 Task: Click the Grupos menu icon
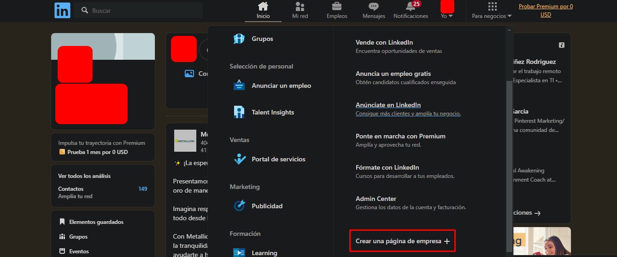239,39
